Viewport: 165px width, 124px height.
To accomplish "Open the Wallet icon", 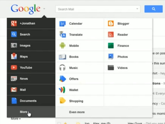I will pyautogui.click(x=62, y=90).
